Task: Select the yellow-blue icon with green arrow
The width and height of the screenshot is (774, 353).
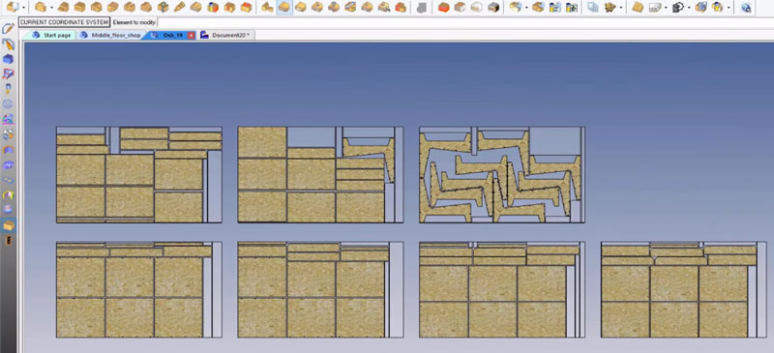Action: point(572,7)
